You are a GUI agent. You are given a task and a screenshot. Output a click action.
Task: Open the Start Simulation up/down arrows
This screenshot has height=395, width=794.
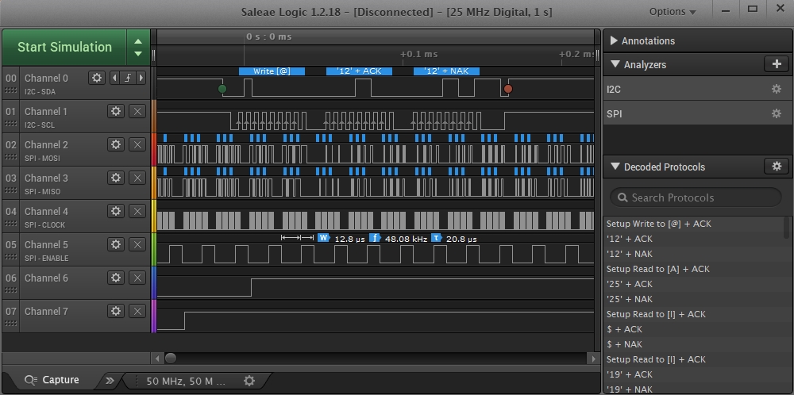click(x=138, y=47)
